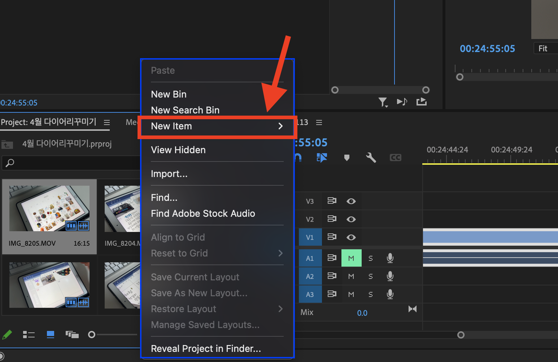
Task: Solo the A1 audio track
Action: click(x=371, y=258)
